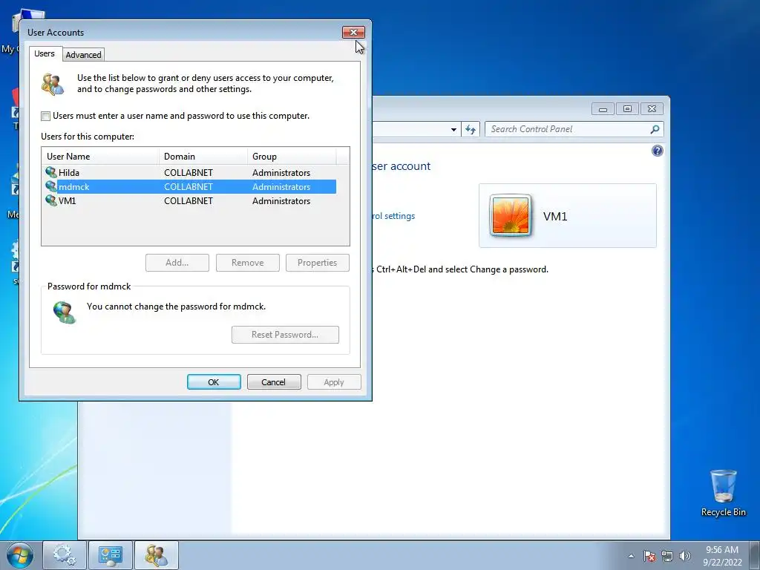The height and width of the screenshot is (570, 760).
Task: Expand the Control Panel address dropdown
Action: click(453, 129)
